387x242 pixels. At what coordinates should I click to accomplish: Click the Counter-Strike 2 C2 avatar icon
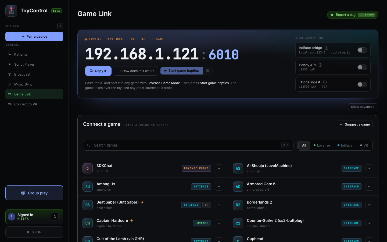(238, 223)
